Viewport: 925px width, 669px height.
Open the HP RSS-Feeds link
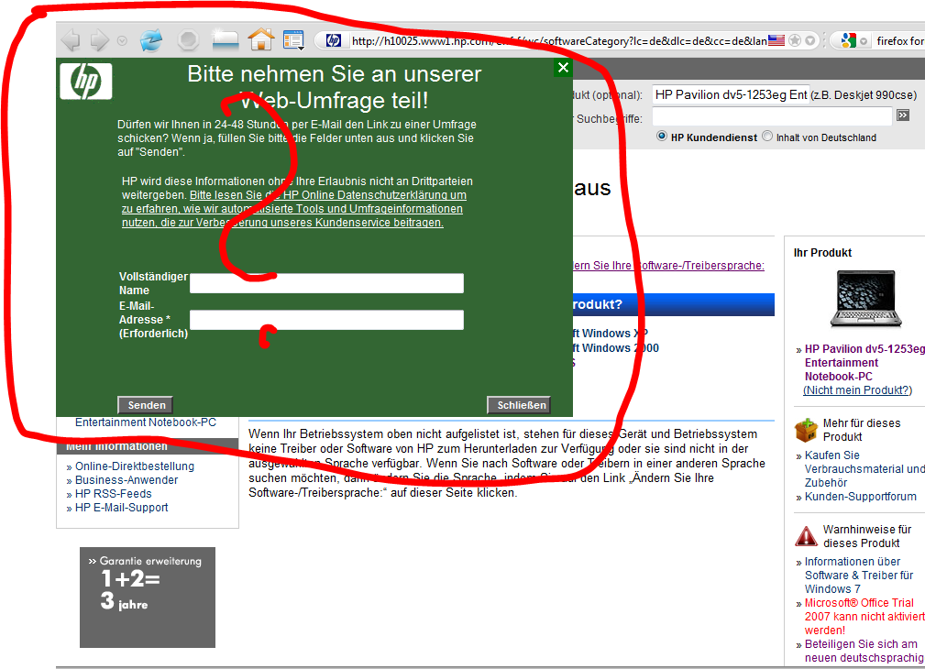click(x=114, y=494)
